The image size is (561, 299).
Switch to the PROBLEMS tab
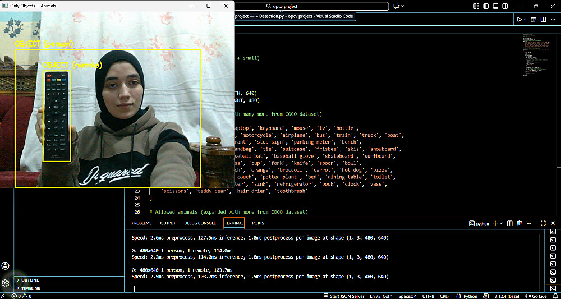[141, 223]
